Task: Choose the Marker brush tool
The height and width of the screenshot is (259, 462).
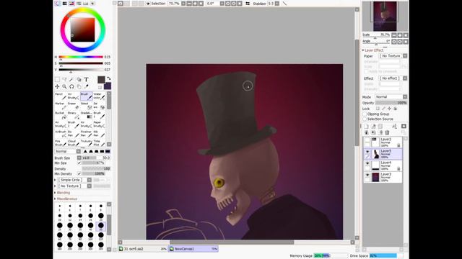Action: coord(61,106)
